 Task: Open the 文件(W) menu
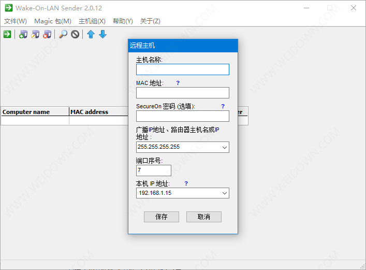click(x=16, y=21)
